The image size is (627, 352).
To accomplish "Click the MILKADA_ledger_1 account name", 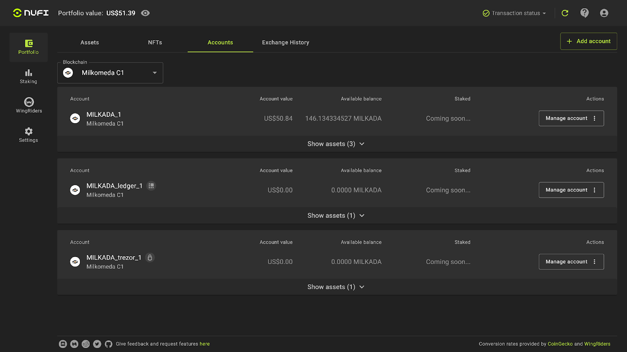I will click(114, 186).
